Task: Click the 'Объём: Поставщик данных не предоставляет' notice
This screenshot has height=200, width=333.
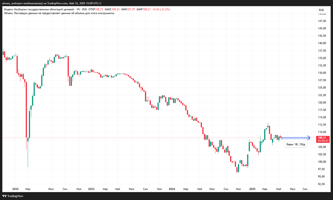Action: (x=59, y=13)
